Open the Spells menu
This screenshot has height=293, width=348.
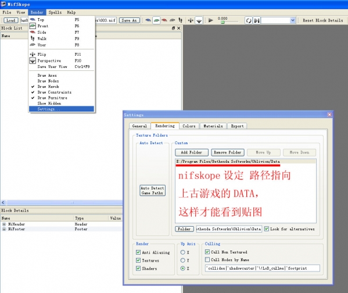[55, 12]
